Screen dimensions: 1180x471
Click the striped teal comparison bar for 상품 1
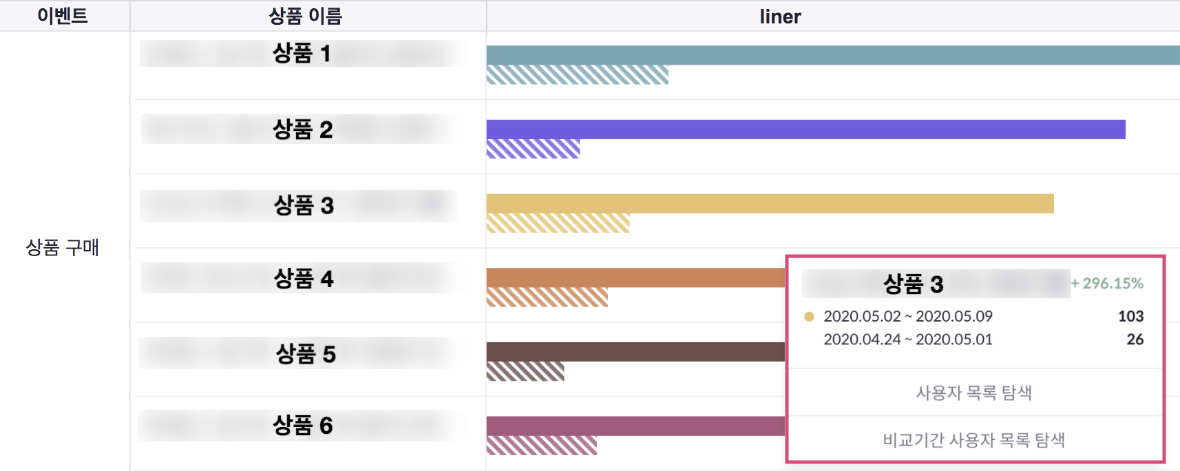tap(577, 75)
